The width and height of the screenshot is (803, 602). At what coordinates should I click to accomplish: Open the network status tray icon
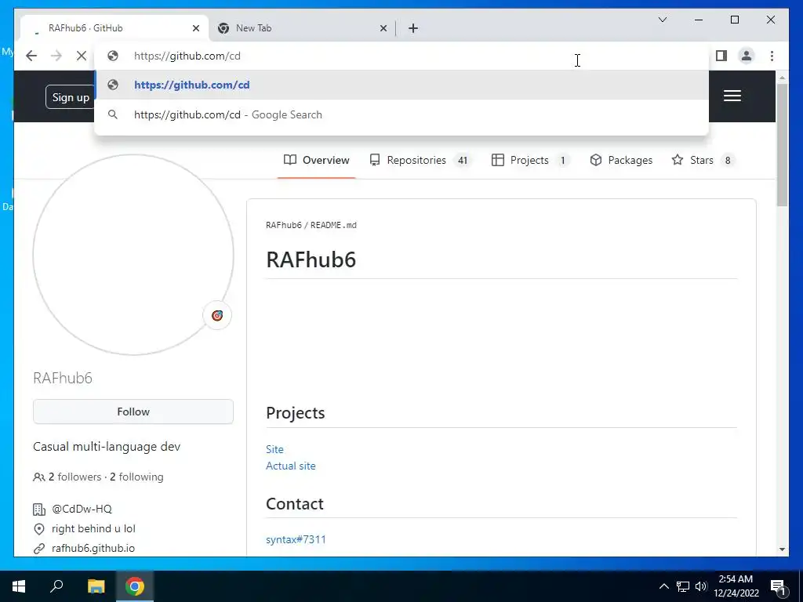[683, 586]
